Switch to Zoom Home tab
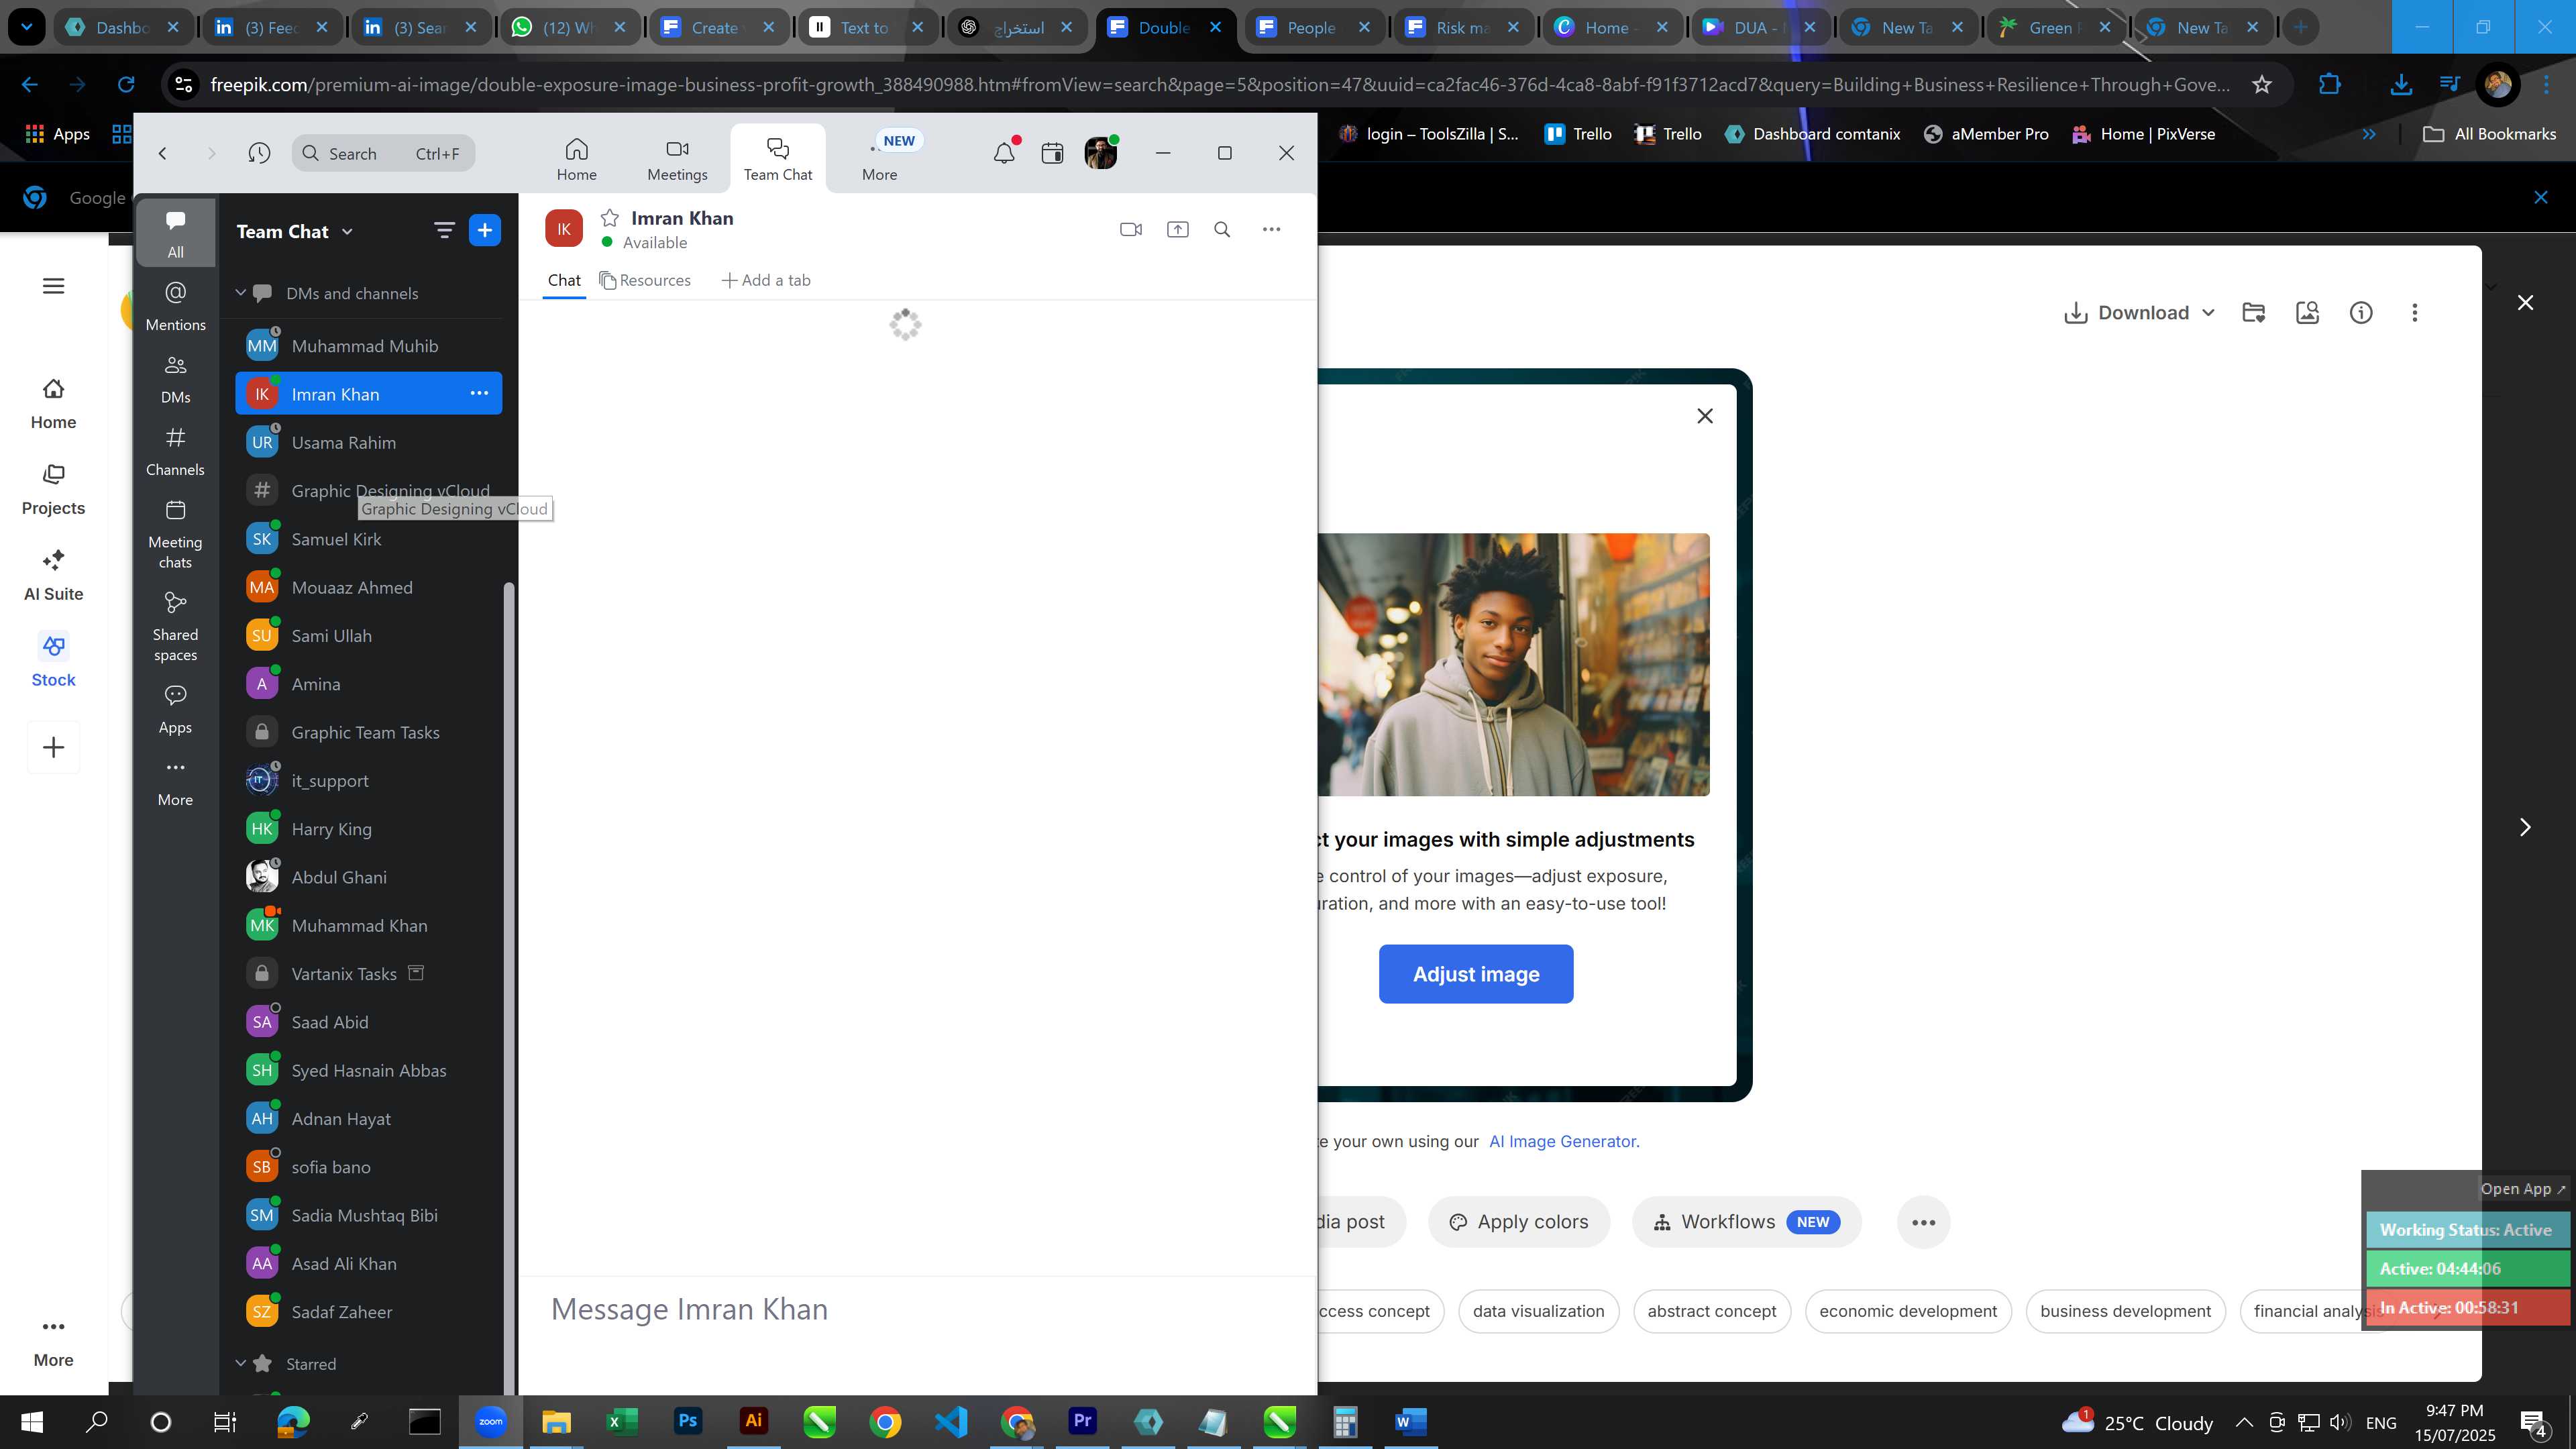This screenshot has height=1449, width=2576. (576, 160)
